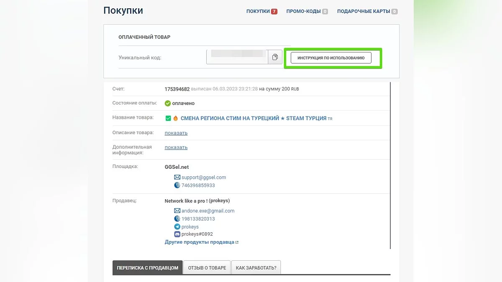Image resolution: width=502 pixels, height=282 pixels.
Task: Expand product description via показать link
Action: click(x=176, y=133)
